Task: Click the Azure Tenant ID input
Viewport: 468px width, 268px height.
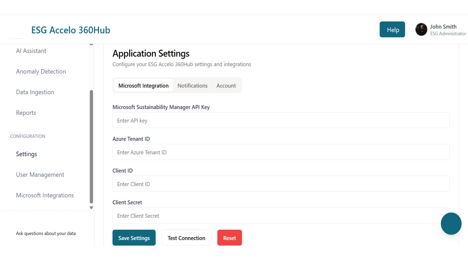Action: coord(281,152)
